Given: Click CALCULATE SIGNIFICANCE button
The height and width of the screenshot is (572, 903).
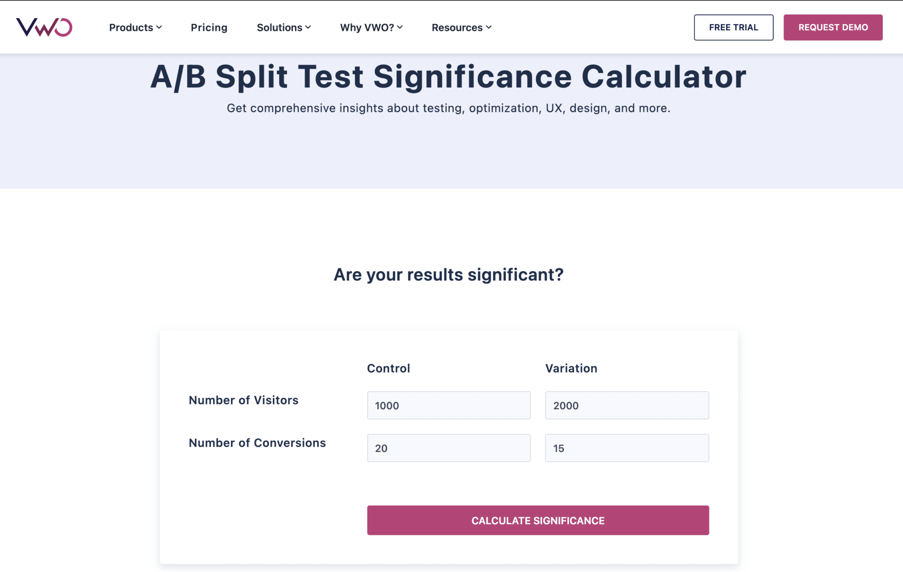Looking at the screenshot, I should [x=538, y=520].
